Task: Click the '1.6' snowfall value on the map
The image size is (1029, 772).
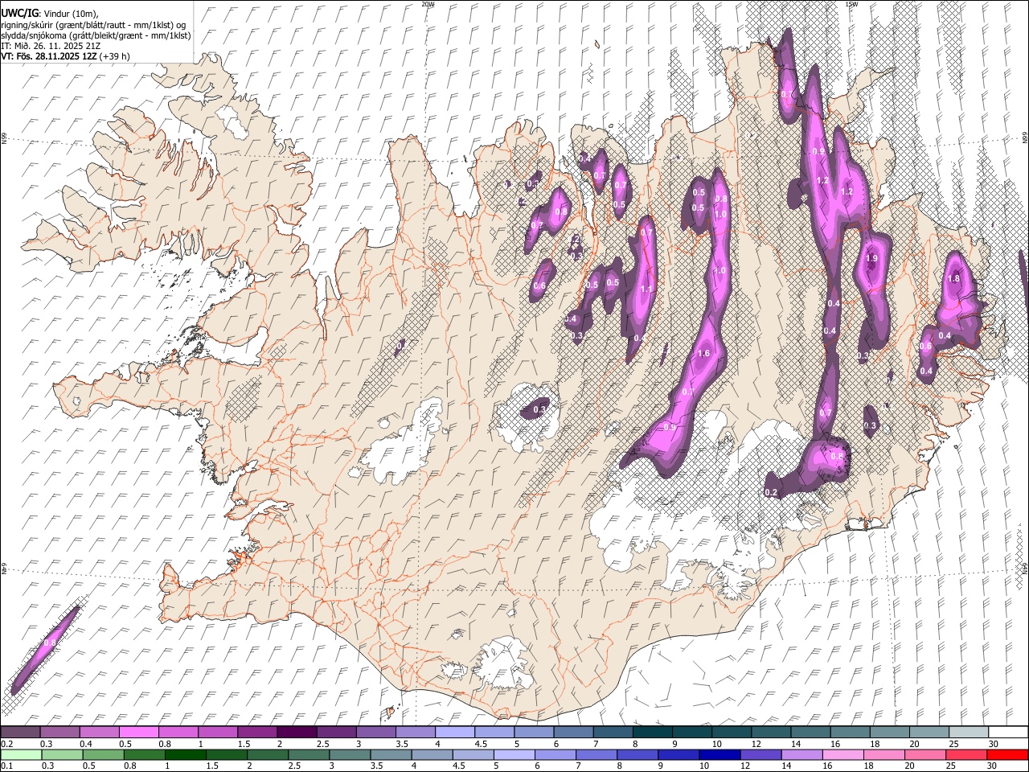Action: 703,354
